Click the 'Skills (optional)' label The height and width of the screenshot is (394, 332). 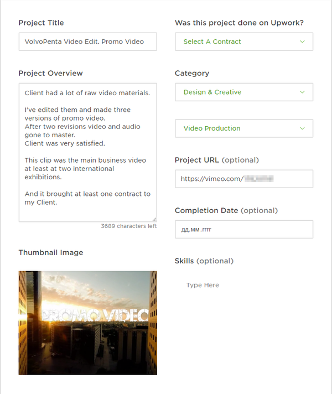204,261
